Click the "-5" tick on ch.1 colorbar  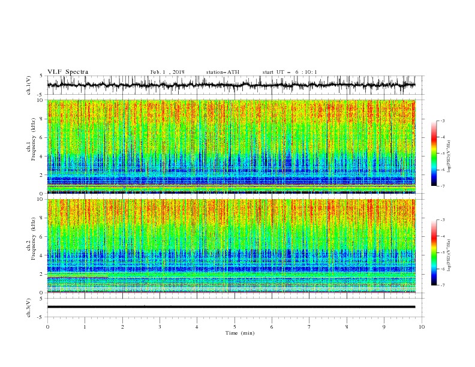click(x=442, y=154)
